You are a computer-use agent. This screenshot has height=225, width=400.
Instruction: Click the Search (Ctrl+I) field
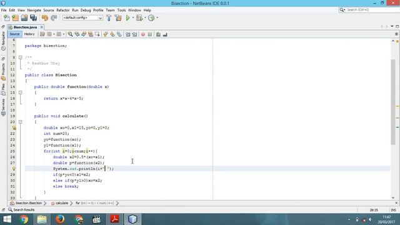(372, 10)
